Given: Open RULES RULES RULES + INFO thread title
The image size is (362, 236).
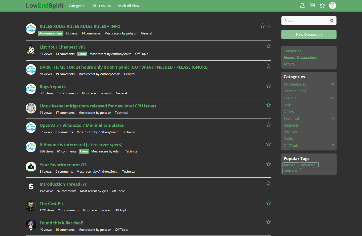Looking at the screenshot, I should 80,26.
